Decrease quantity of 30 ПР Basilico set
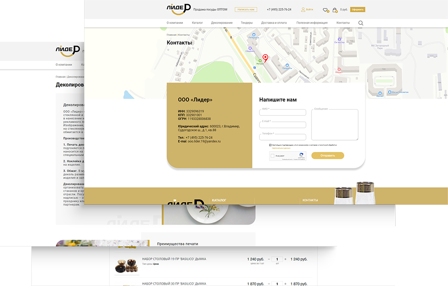The image size is (448, 286). click(x=269, y=284)
